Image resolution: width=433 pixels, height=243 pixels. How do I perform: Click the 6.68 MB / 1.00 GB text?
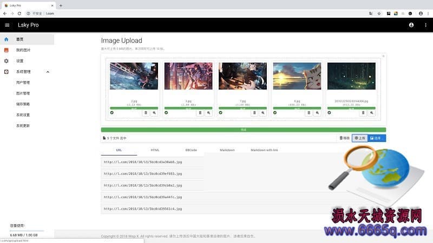point(24,235)
